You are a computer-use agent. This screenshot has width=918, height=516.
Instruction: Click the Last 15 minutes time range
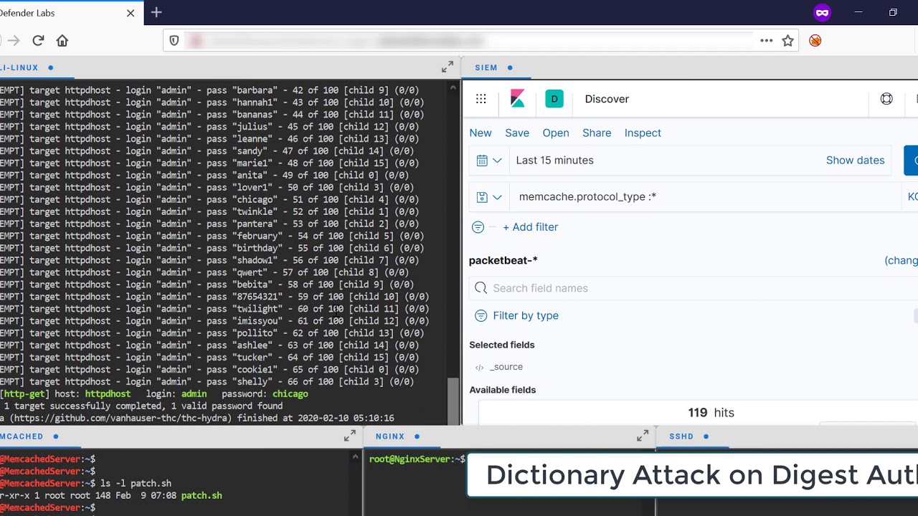pos(554,161)
